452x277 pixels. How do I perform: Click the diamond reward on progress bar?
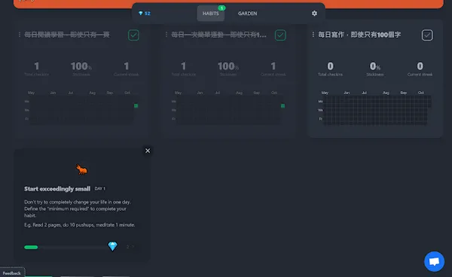112,246
